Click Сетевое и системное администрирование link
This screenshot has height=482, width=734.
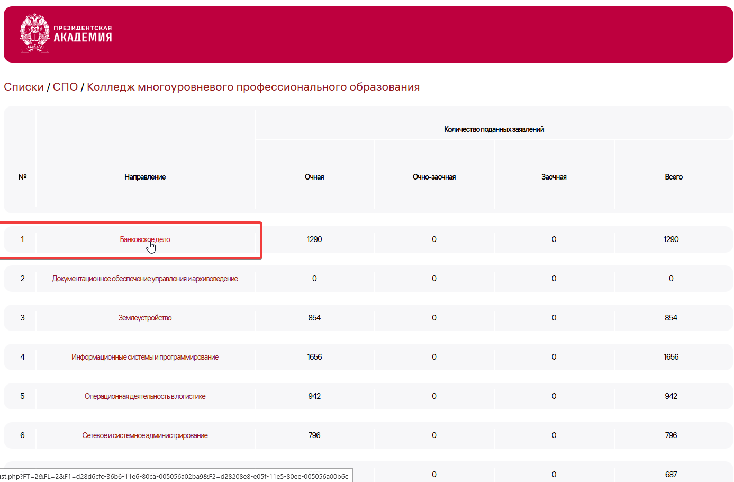click(x=145, y=435)
